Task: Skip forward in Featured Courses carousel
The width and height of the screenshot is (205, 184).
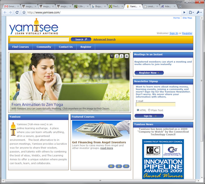Action: (x=126, y=166)
